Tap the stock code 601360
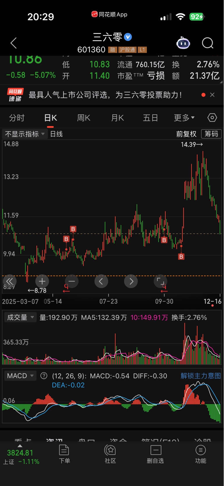 tap(91, 50)
